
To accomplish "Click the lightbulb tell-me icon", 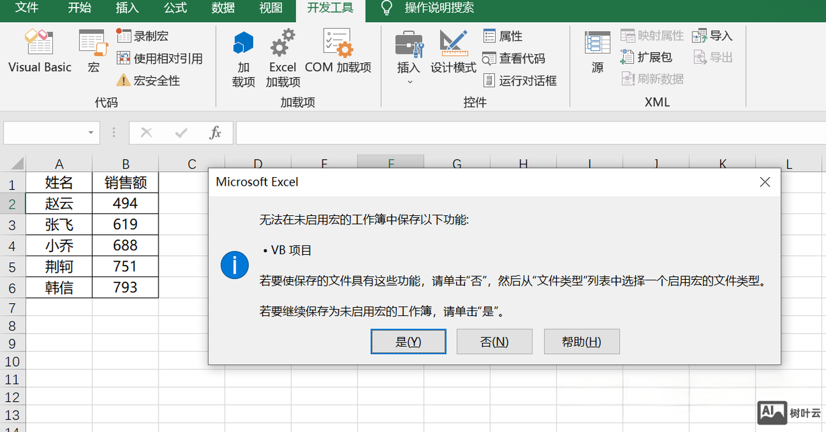I will 386,8.
